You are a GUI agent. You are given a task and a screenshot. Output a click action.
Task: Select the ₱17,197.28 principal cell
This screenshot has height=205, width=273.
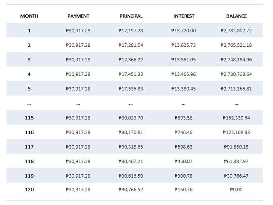coord(131,31)
